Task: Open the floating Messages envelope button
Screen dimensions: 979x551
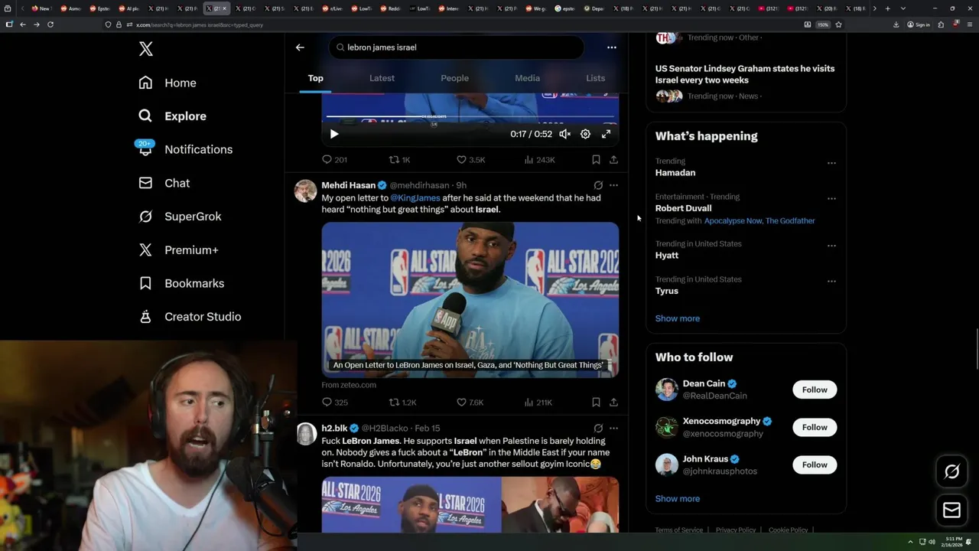Action: pyautogui.click(x=951, y=510)
